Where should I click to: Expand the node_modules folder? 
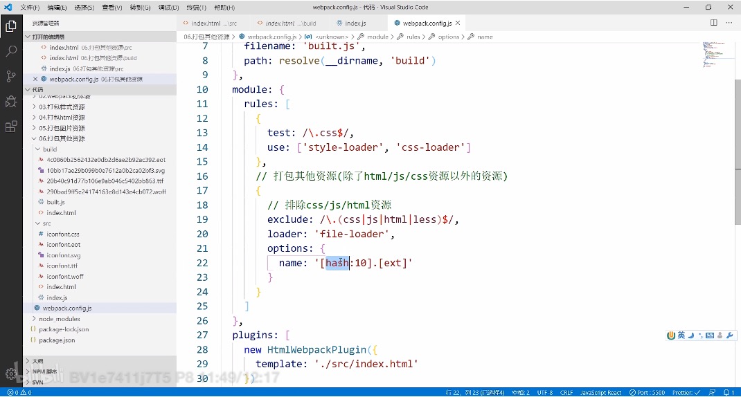tap(60, 319)
